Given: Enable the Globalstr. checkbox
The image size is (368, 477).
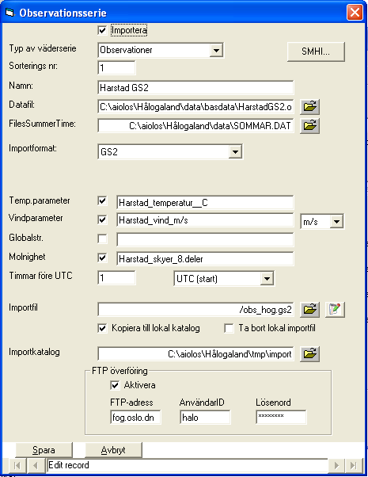Looking at the screenshot, I should [x=102, y=238].
